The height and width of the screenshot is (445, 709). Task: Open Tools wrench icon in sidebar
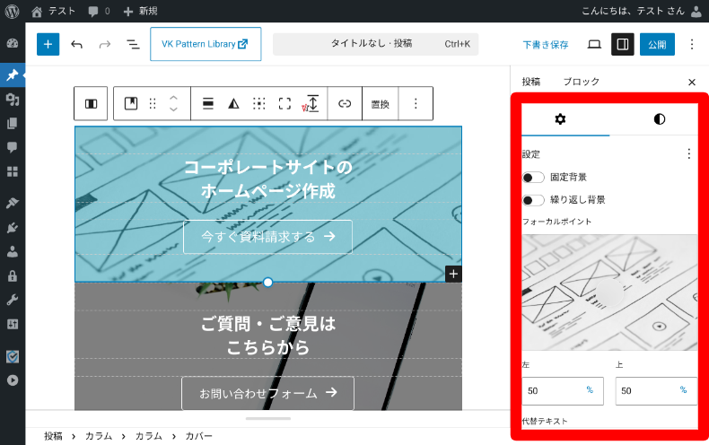[13, 300]
